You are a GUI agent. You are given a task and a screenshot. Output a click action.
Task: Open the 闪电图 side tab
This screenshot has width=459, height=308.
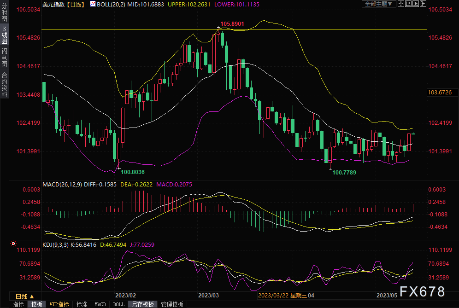click(x=4, y=58)
